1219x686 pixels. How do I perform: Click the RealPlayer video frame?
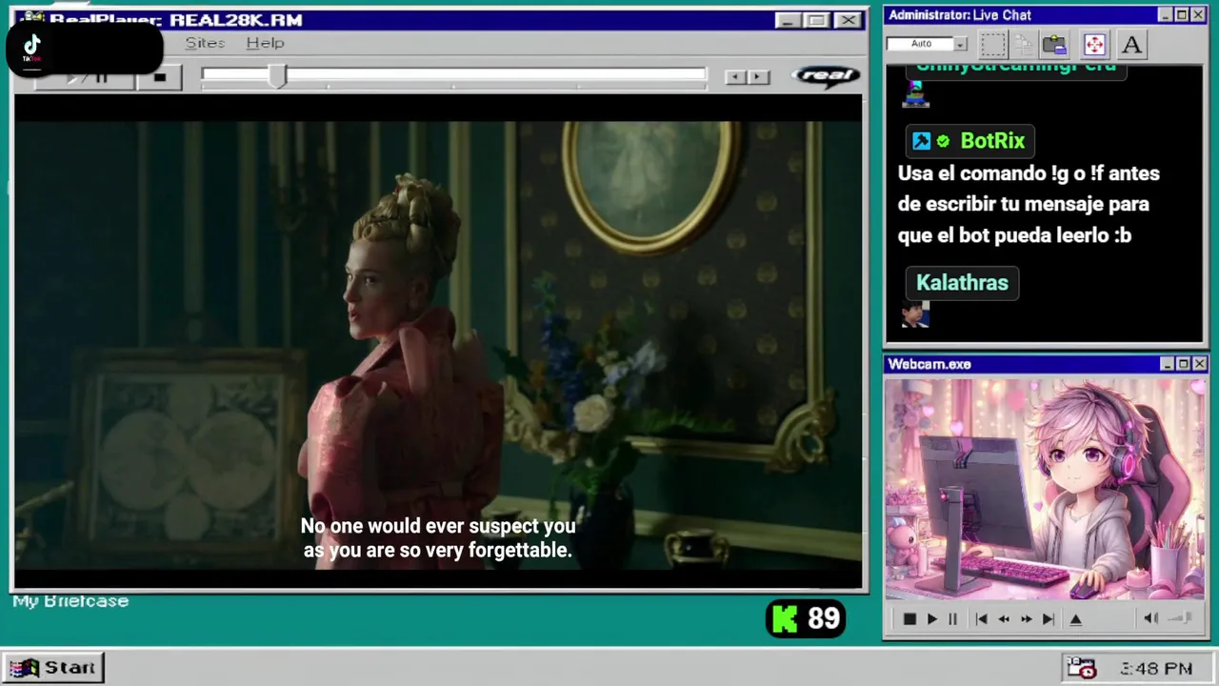click(x=438, y=343)
